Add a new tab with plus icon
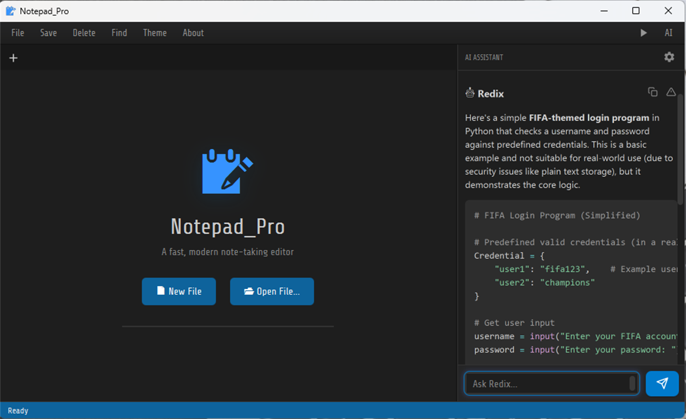Image resolution: width=686 pixels, height=419 pixels. pos(14,58)
